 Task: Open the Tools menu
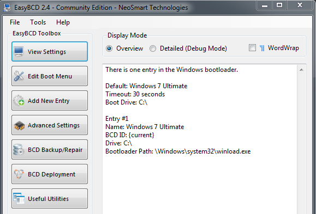point(38,22)
